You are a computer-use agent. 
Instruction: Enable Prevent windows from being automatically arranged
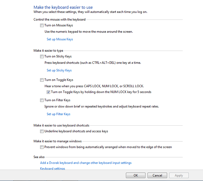pyautogui.click(x=42, y=147)
